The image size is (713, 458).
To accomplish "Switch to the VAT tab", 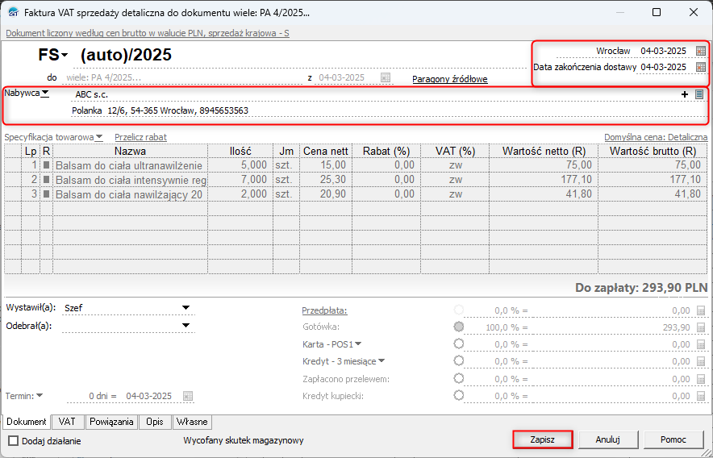I will pyautogui.click(x=67, y=422).
